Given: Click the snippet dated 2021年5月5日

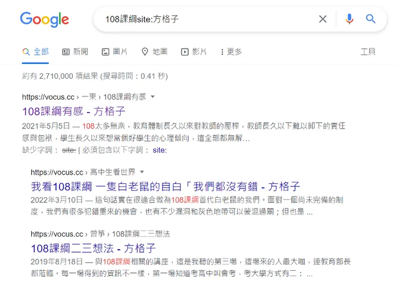Looking at the screenshot, I should pyautogui.click(x=183, y=132).
